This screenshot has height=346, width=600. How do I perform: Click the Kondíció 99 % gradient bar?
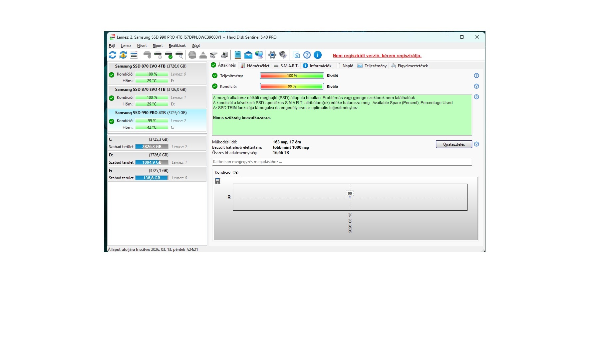[x=292, y=86]
